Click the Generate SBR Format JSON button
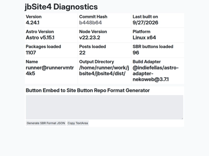The image size is (209, 156). click(46, 123)
